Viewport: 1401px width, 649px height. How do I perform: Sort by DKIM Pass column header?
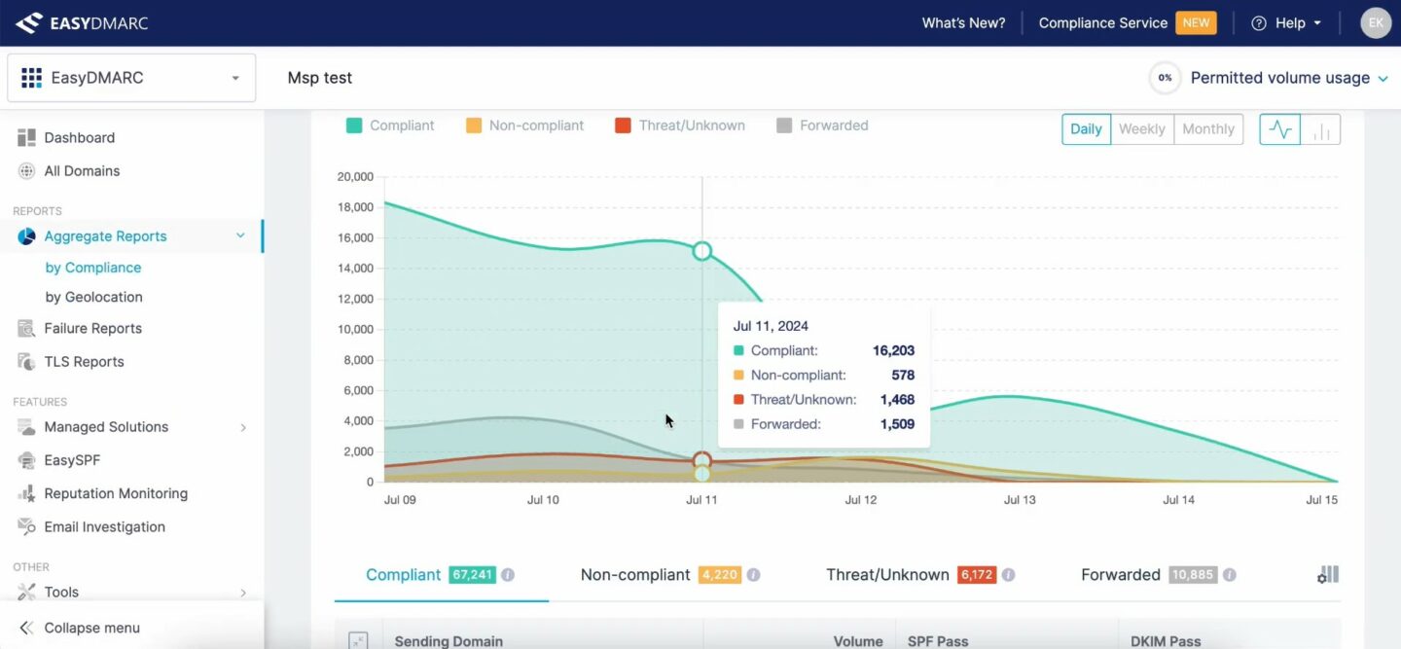click(x=1166, y=641)
